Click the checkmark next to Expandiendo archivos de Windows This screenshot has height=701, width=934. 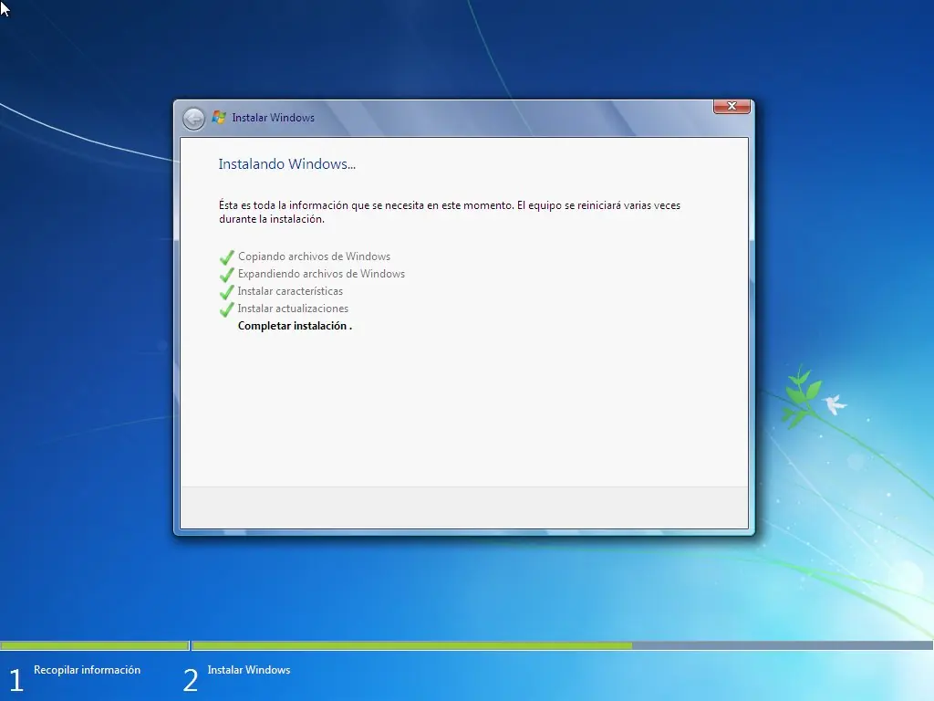[x=226, y=275]
